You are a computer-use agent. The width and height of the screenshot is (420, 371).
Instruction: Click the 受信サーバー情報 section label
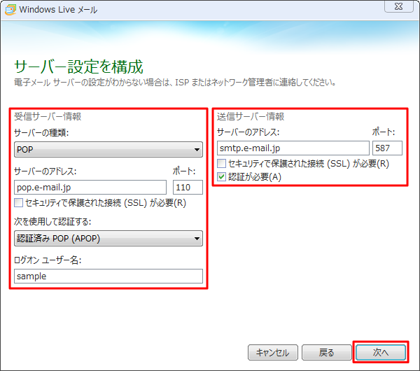[x=48, y=116]
